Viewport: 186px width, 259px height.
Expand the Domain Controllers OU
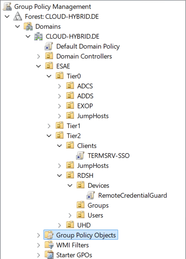pos(39,57)
